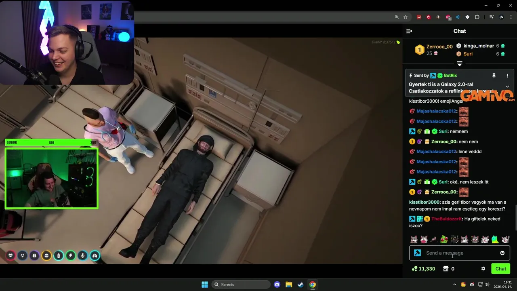Screen dimensions: 517x291
Task: Open the channel shop icon
Action: point(446,269)
